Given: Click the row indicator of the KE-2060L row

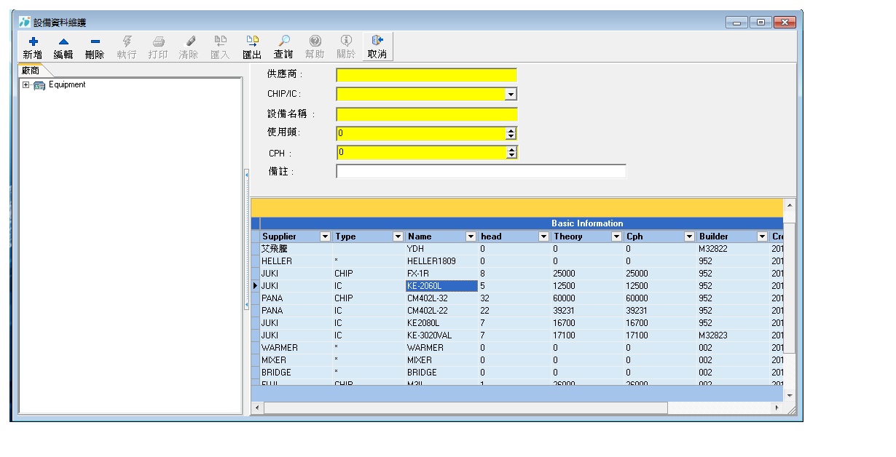Looking at the screenshot, I should pyautogui.click(x=256, y=286).
